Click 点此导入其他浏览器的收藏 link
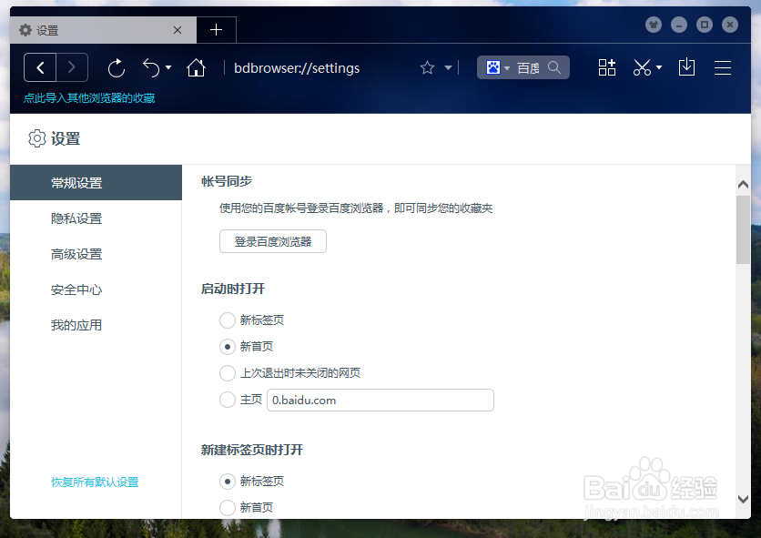The image size is (761, 538). click(x=89, y=98)
